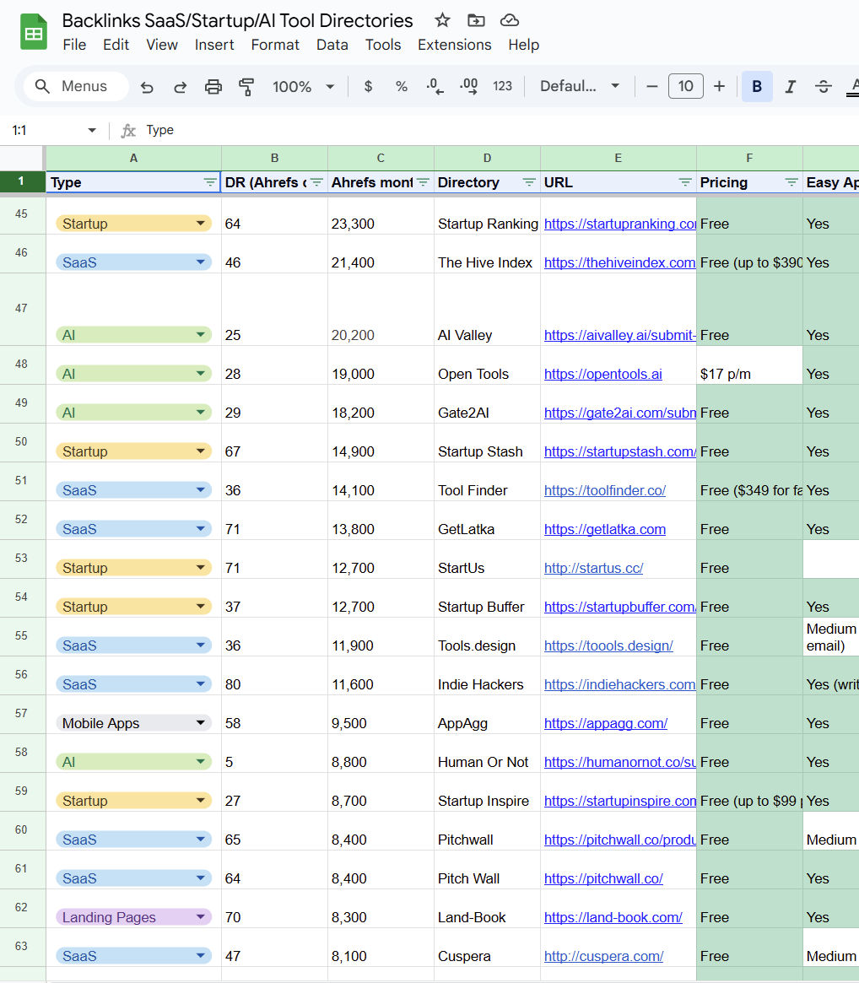
Task: Decrease the font size
Action: coord(652,87)
